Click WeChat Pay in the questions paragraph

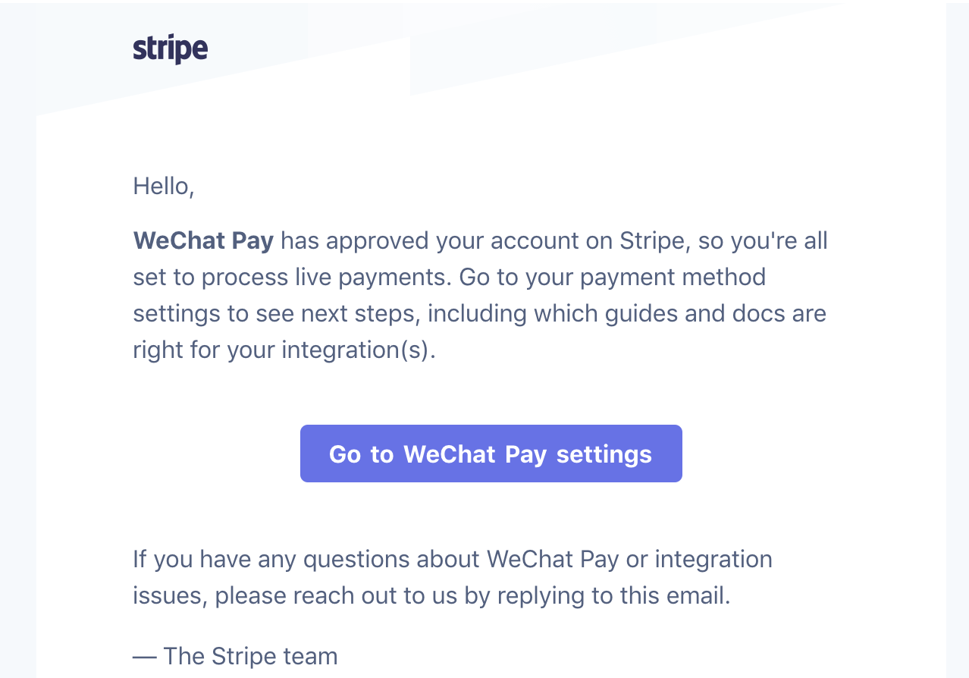tap(553, 559)
